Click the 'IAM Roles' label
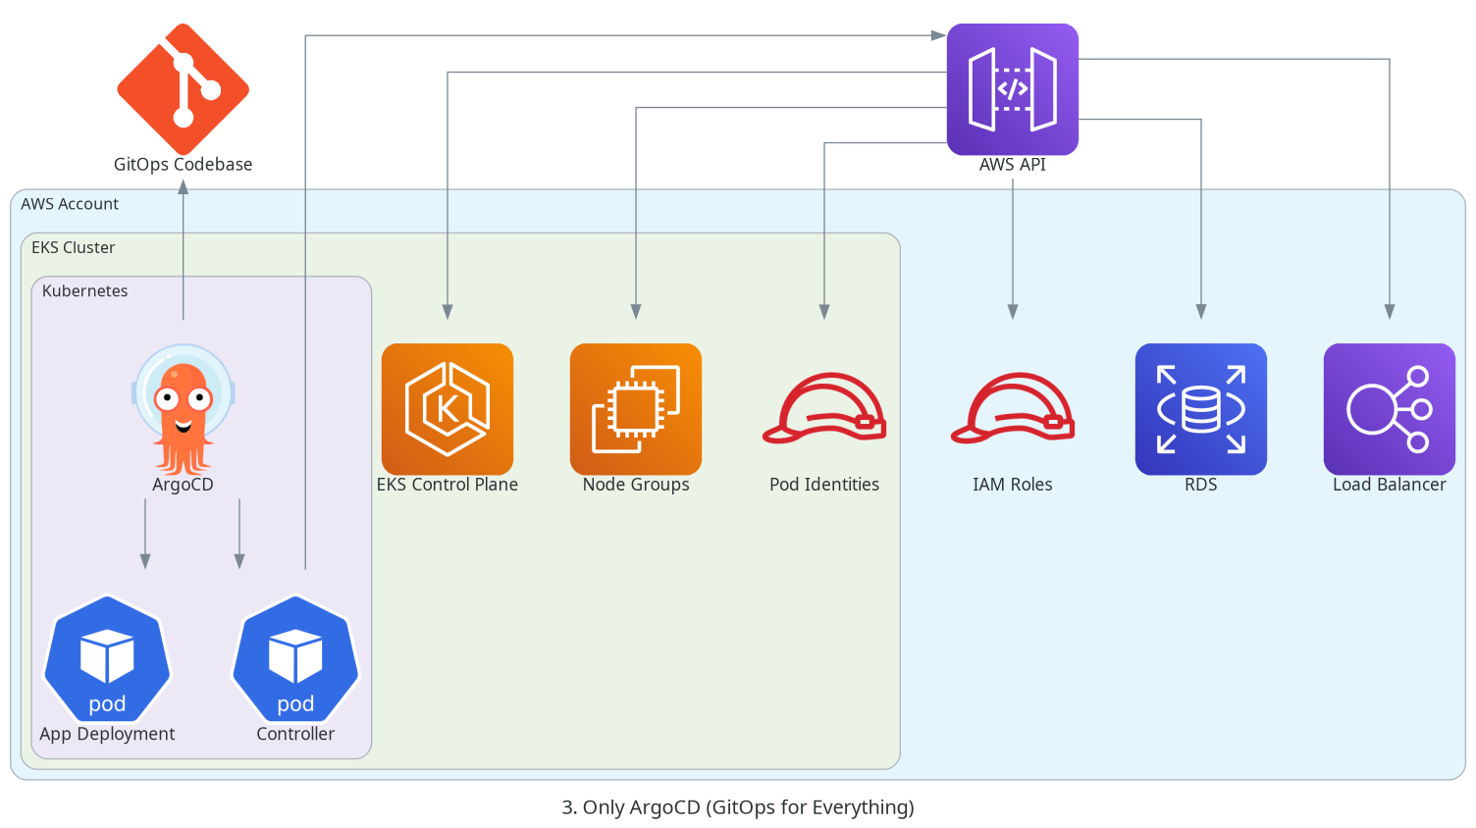Image resolution: width=1476 pixels, height=828 pixels. coord(1013,485)
